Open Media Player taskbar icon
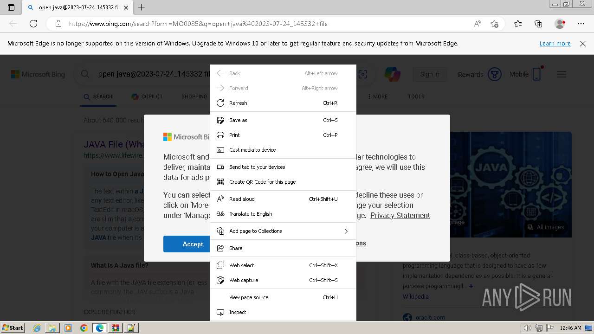This screenshot has height=334, width=594. (x=68, y=328)
